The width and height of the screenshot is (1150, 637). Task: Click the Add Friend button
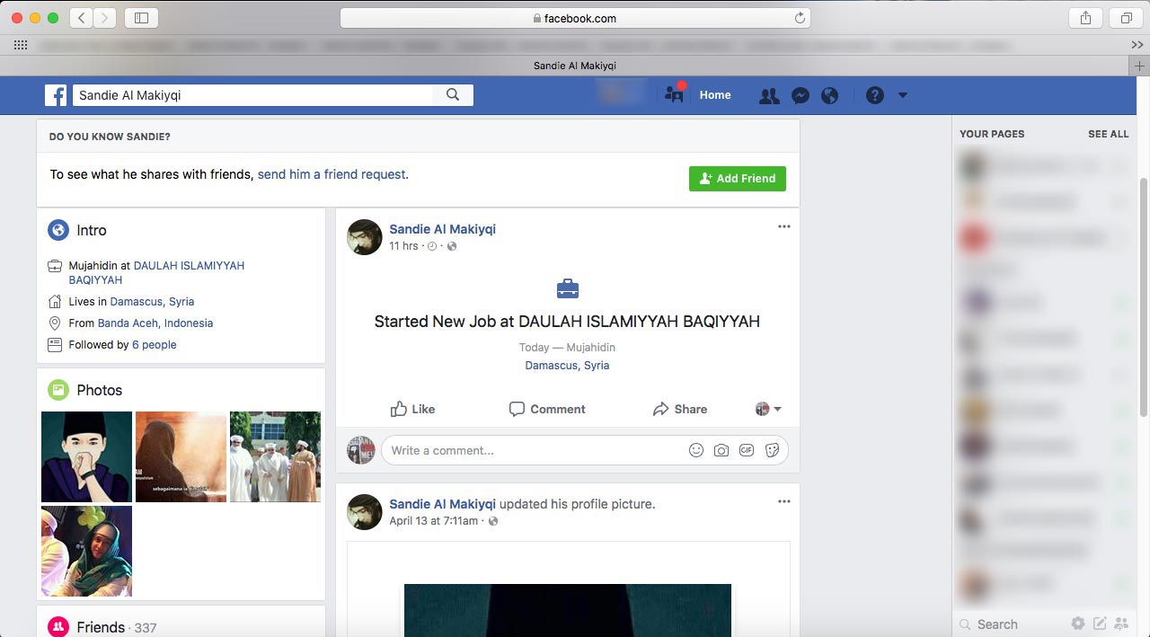(x=737, y=179)
